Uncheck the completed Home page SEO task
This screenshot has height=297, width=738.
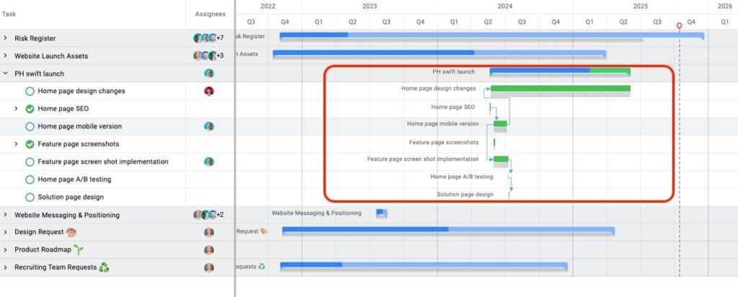(30, 109)
